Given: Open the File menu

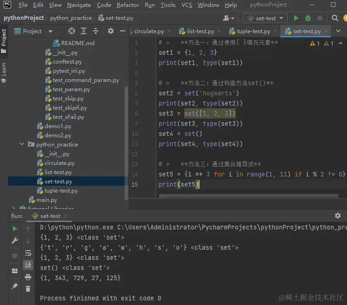Looking at the screenshot, I should tap(23, 5).
